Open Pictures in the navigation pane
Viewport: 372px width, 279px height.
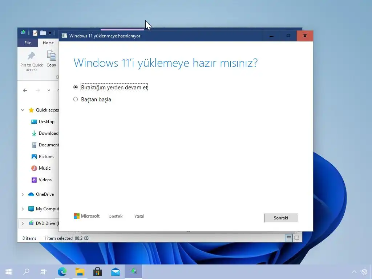point(43,157)
